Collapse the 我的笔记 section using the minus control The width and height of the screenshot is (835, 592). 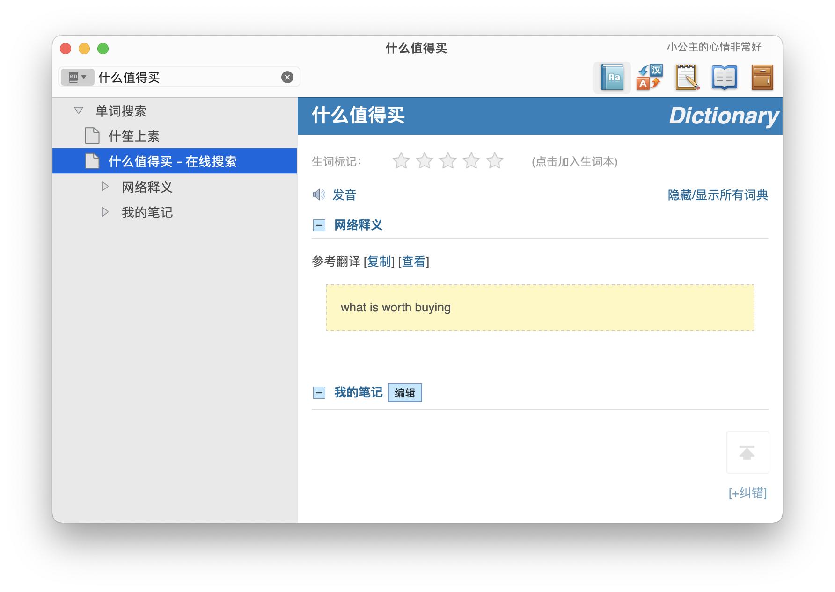pyautogui.click(x=319, y=392)
